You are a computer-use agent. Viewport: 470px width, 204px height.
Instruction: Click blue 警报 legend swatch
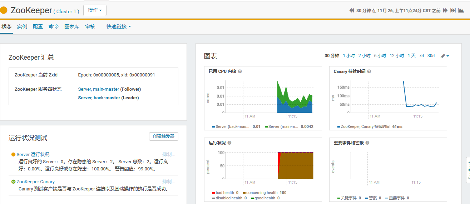coord(367,198)
